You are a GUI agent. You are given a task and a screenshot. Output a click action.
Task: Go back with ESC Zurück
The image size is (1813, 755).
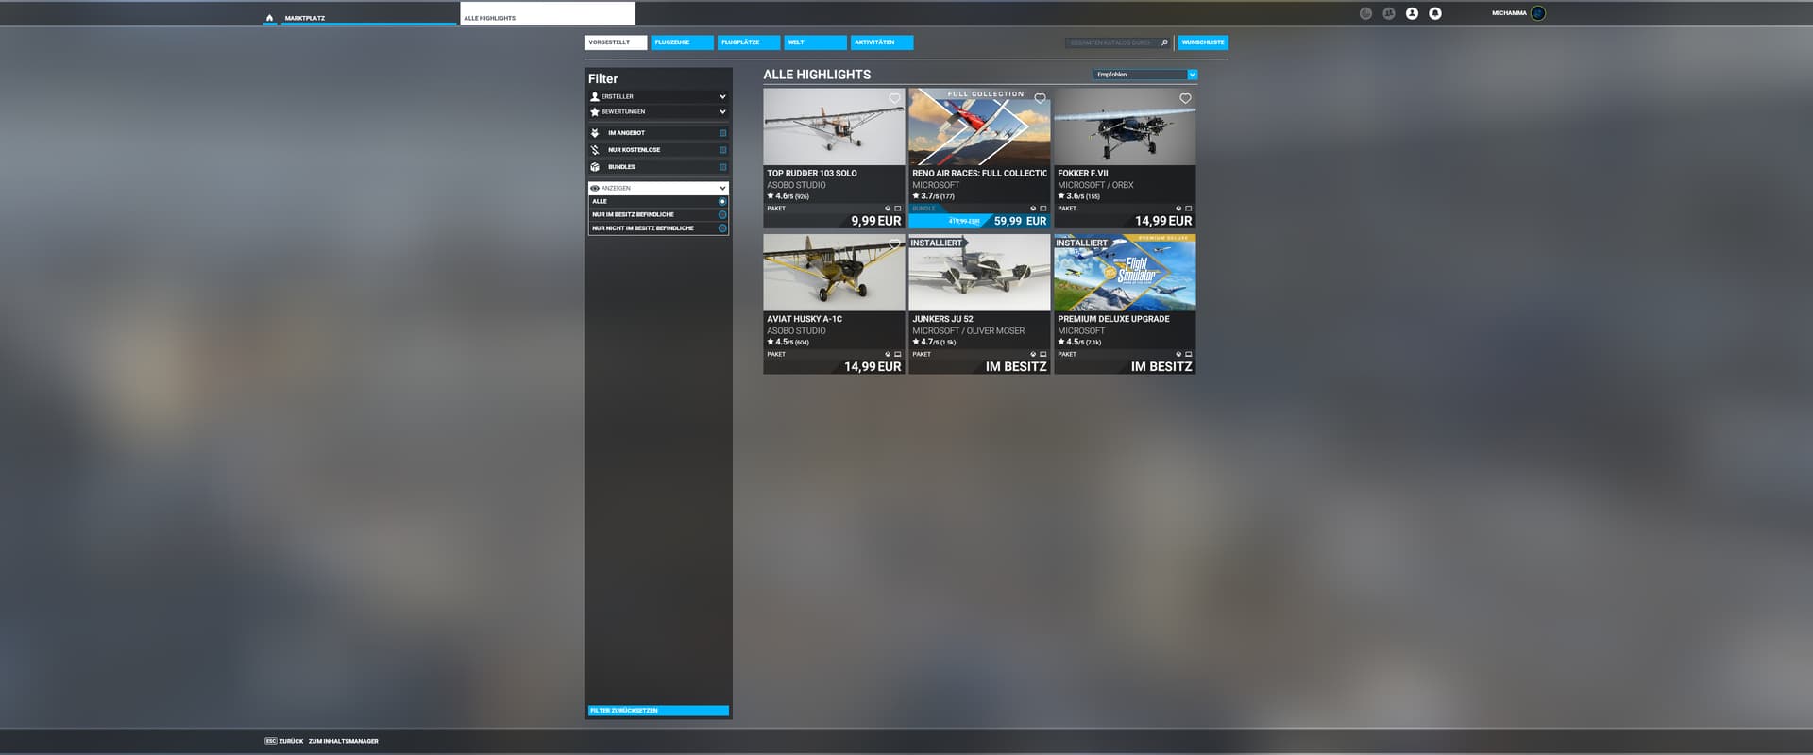pos(284,741)
